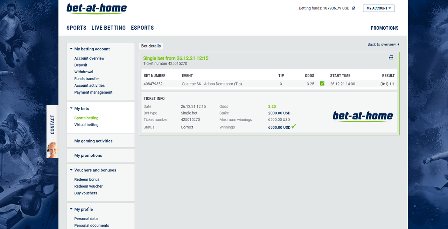
Task: Click the betting funds amount 187936.79
Action: coord(332,8)
